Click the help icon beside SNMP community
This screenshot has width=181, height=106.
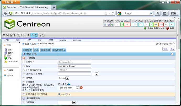tap(24, 74)
